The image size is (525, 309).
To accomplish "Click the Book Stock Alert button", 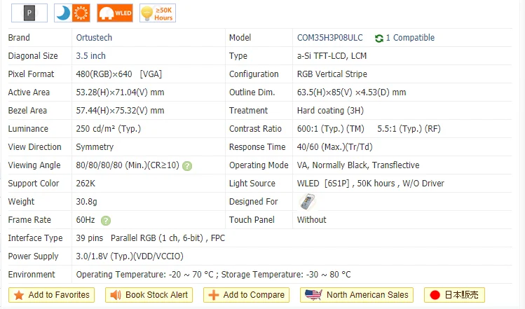I will (149, 295).
